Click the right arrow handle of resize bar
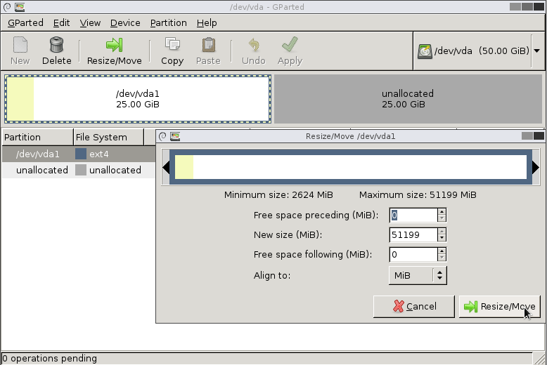The image size is (547, 365). [536, 168]
